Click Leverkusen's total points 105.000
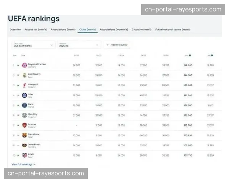229x183 pixels. click(x=188, y=145)
